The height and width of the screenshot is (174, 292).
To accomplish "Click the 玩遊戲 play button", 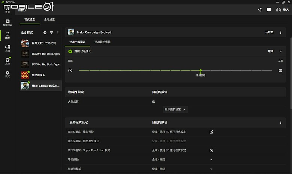I will click(x=269, y=32).
